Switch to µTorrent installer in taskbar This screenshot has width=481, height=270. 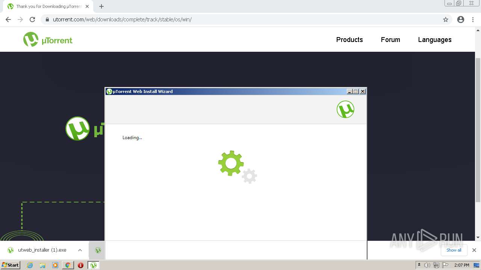[x=94, y=265]
